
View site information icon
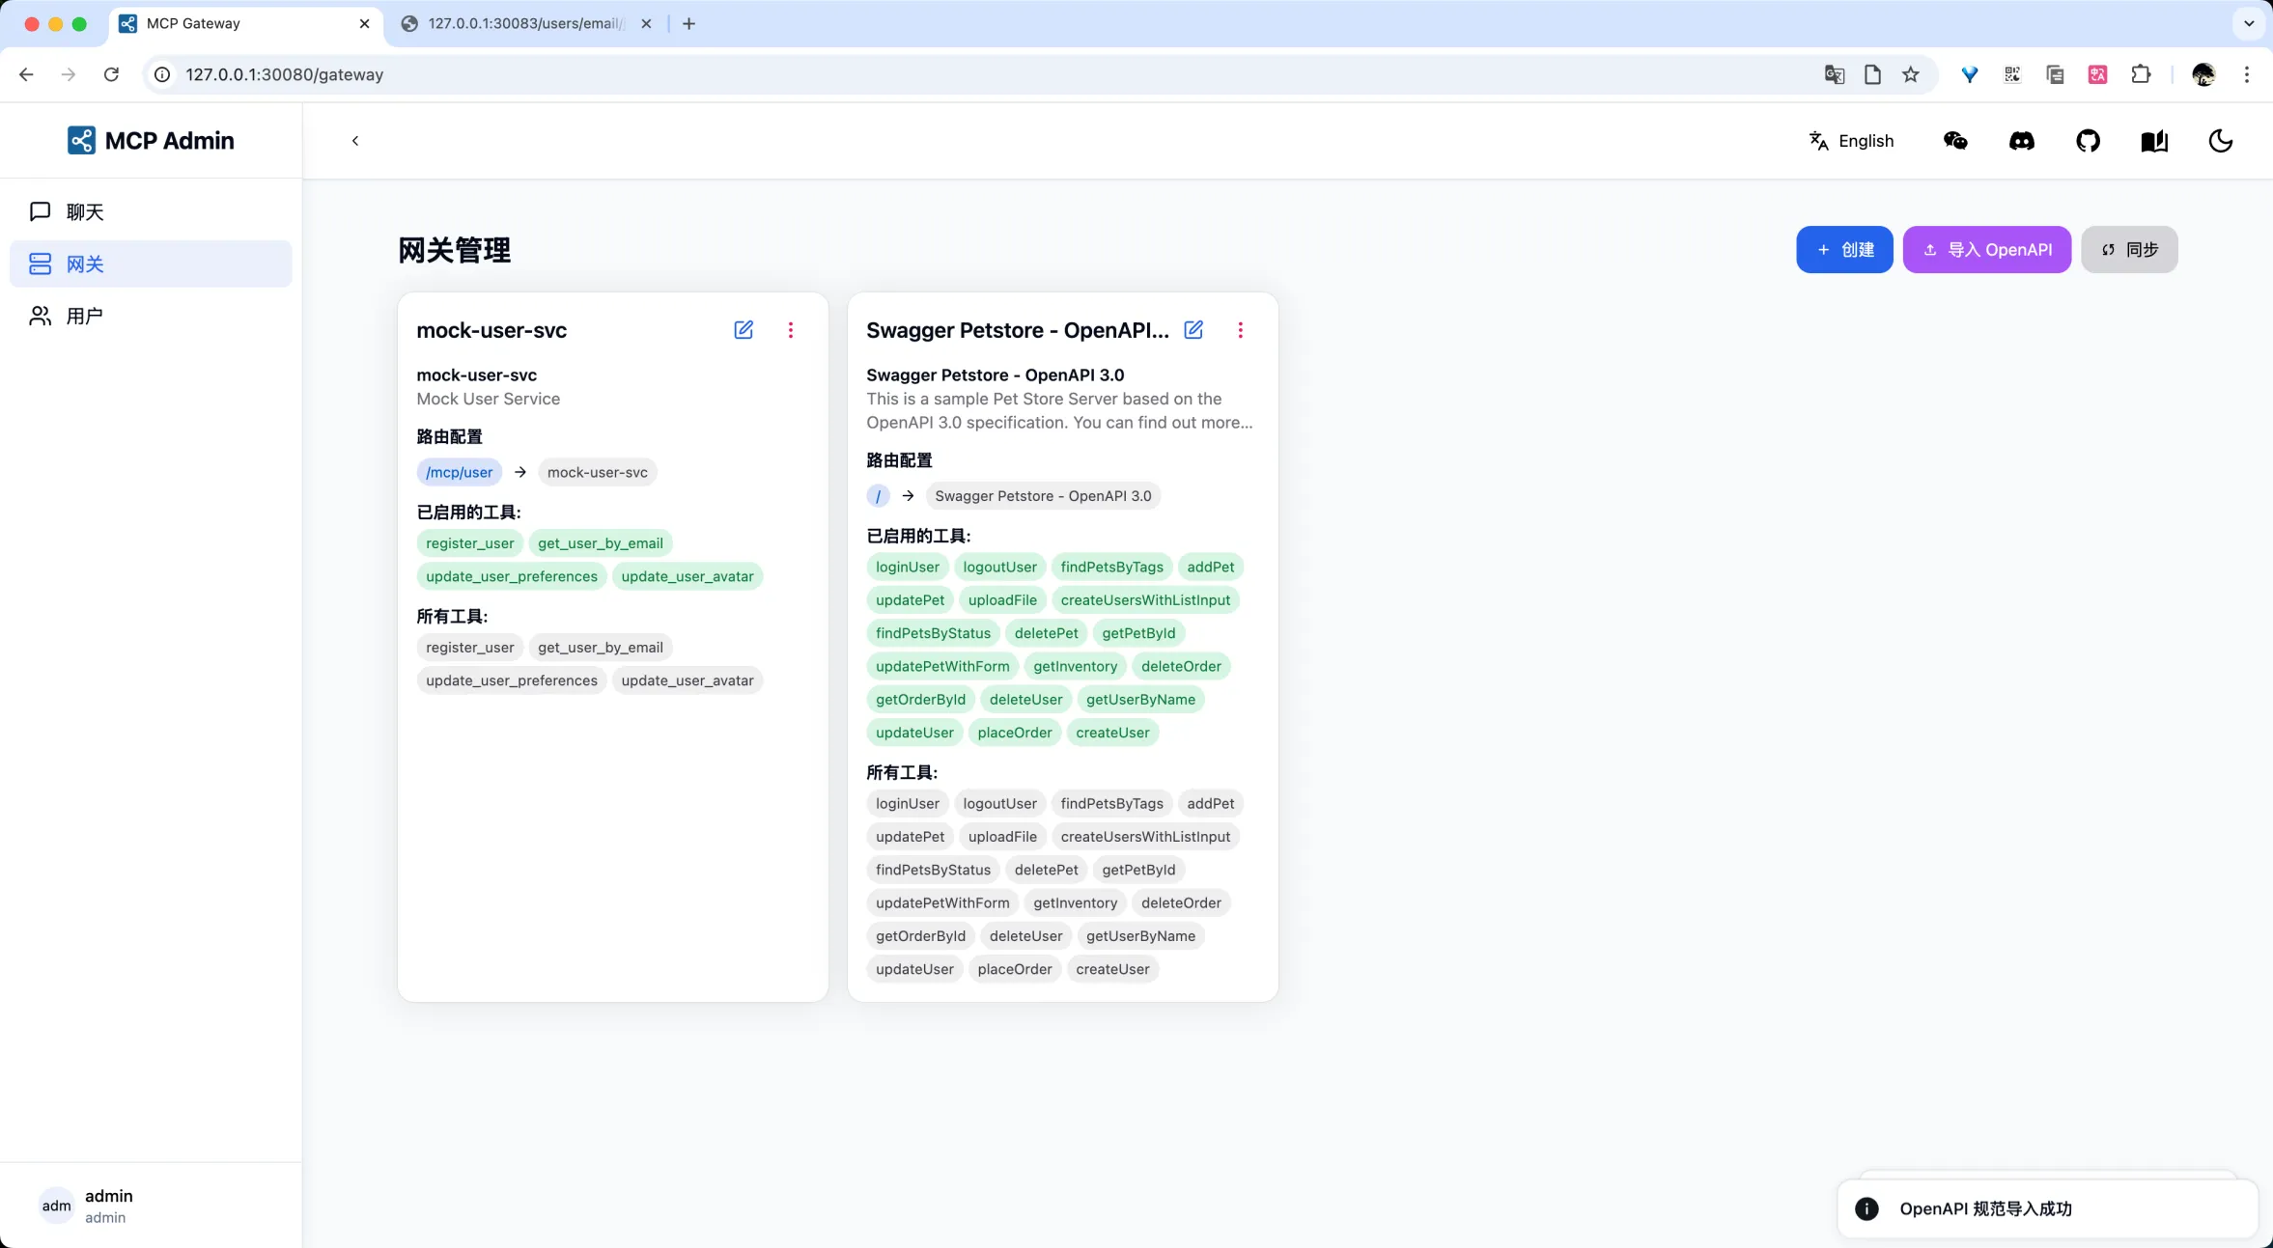(162, 74)
